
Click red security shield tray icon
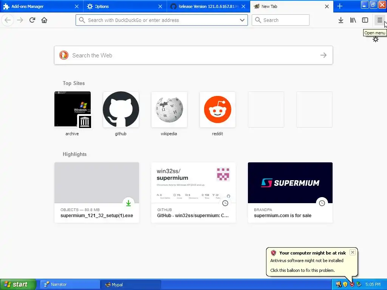click(x=352, y=285)
